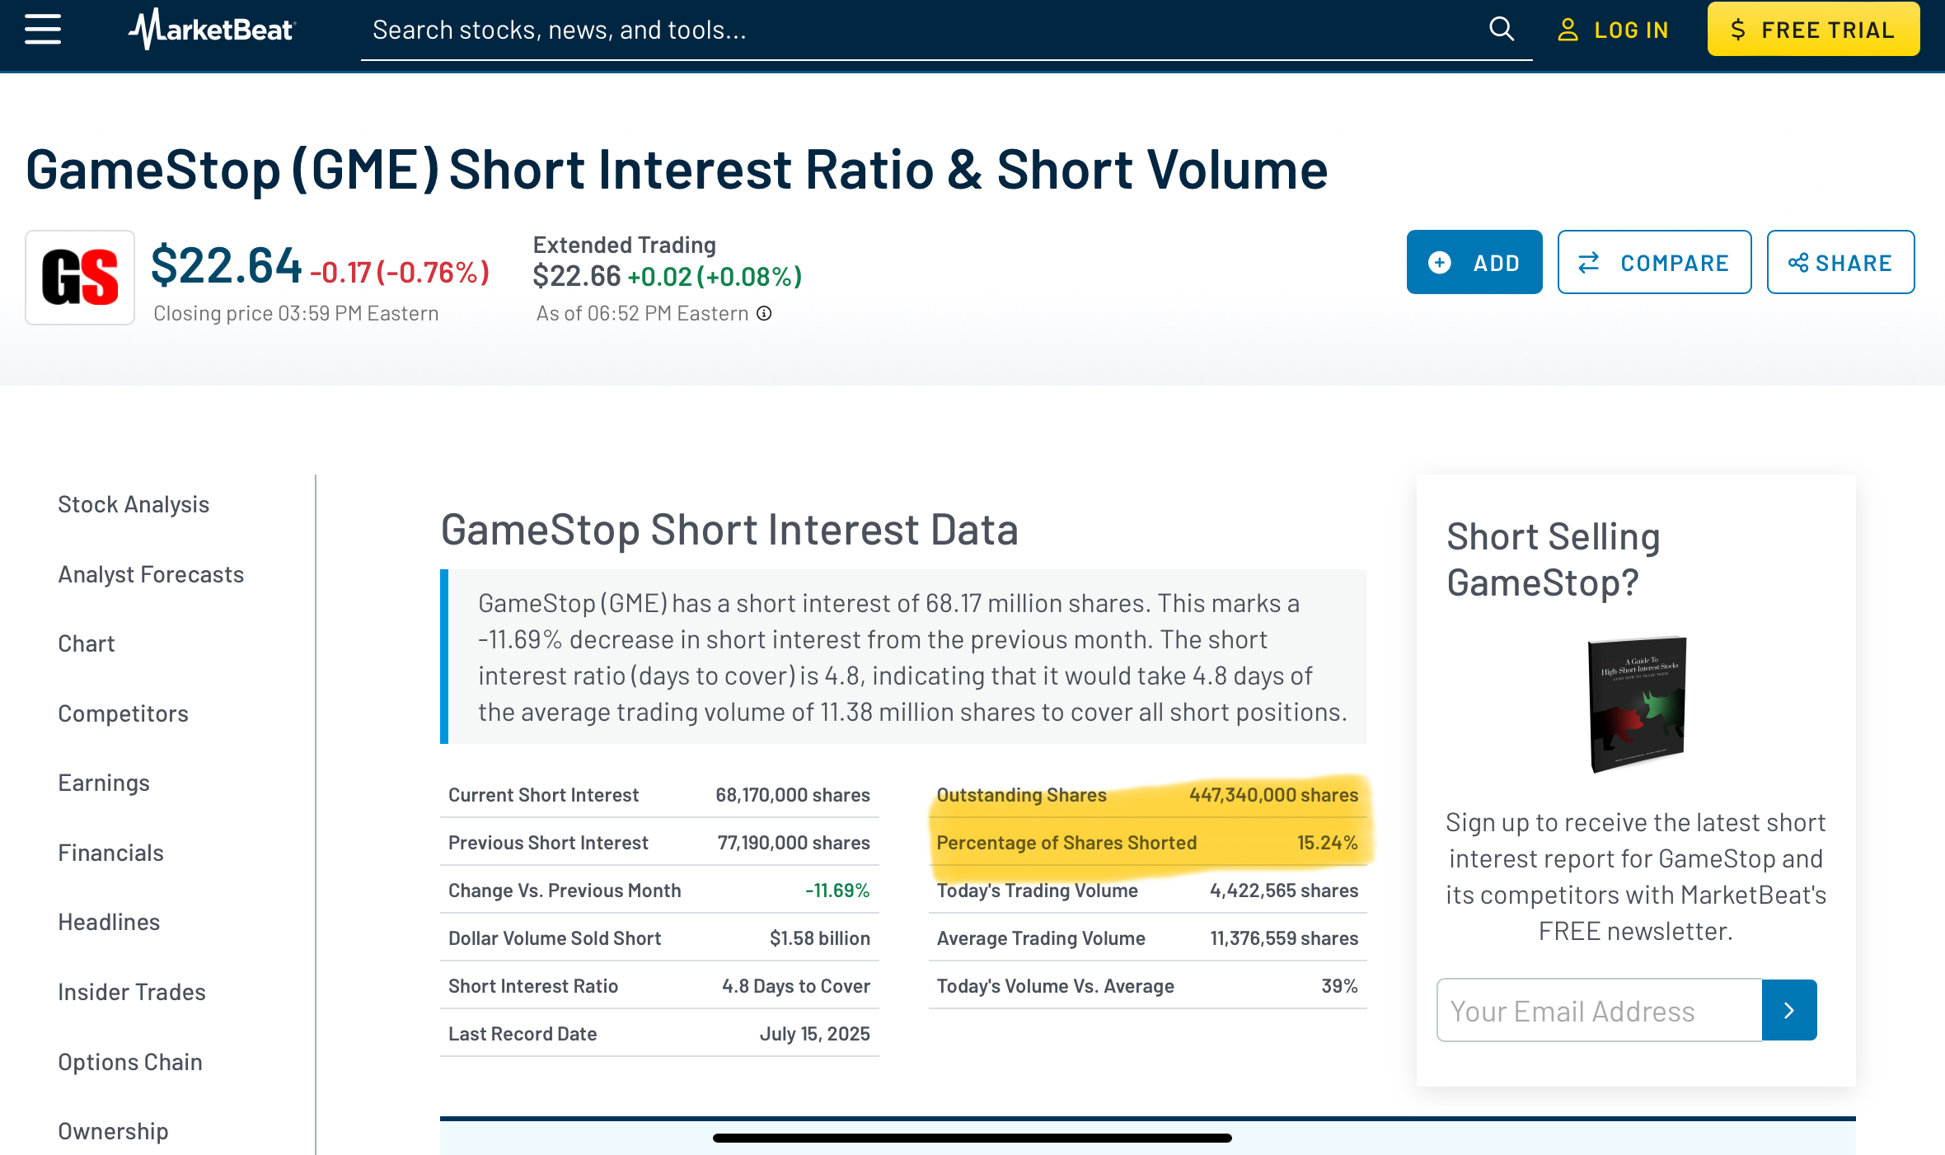Open the Competitors section

point(124,713)
